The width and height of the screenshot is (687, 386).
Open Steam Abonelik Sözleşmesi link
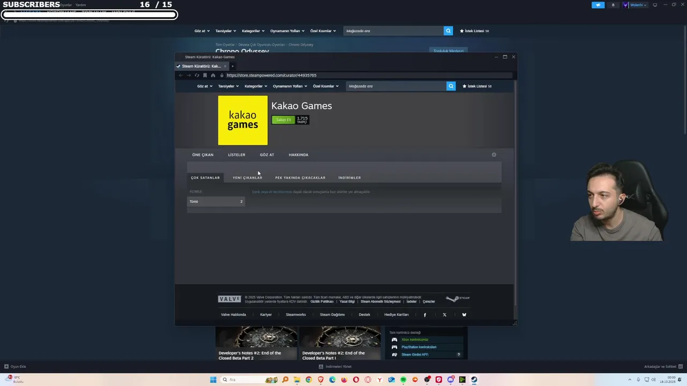pos(381,301)
